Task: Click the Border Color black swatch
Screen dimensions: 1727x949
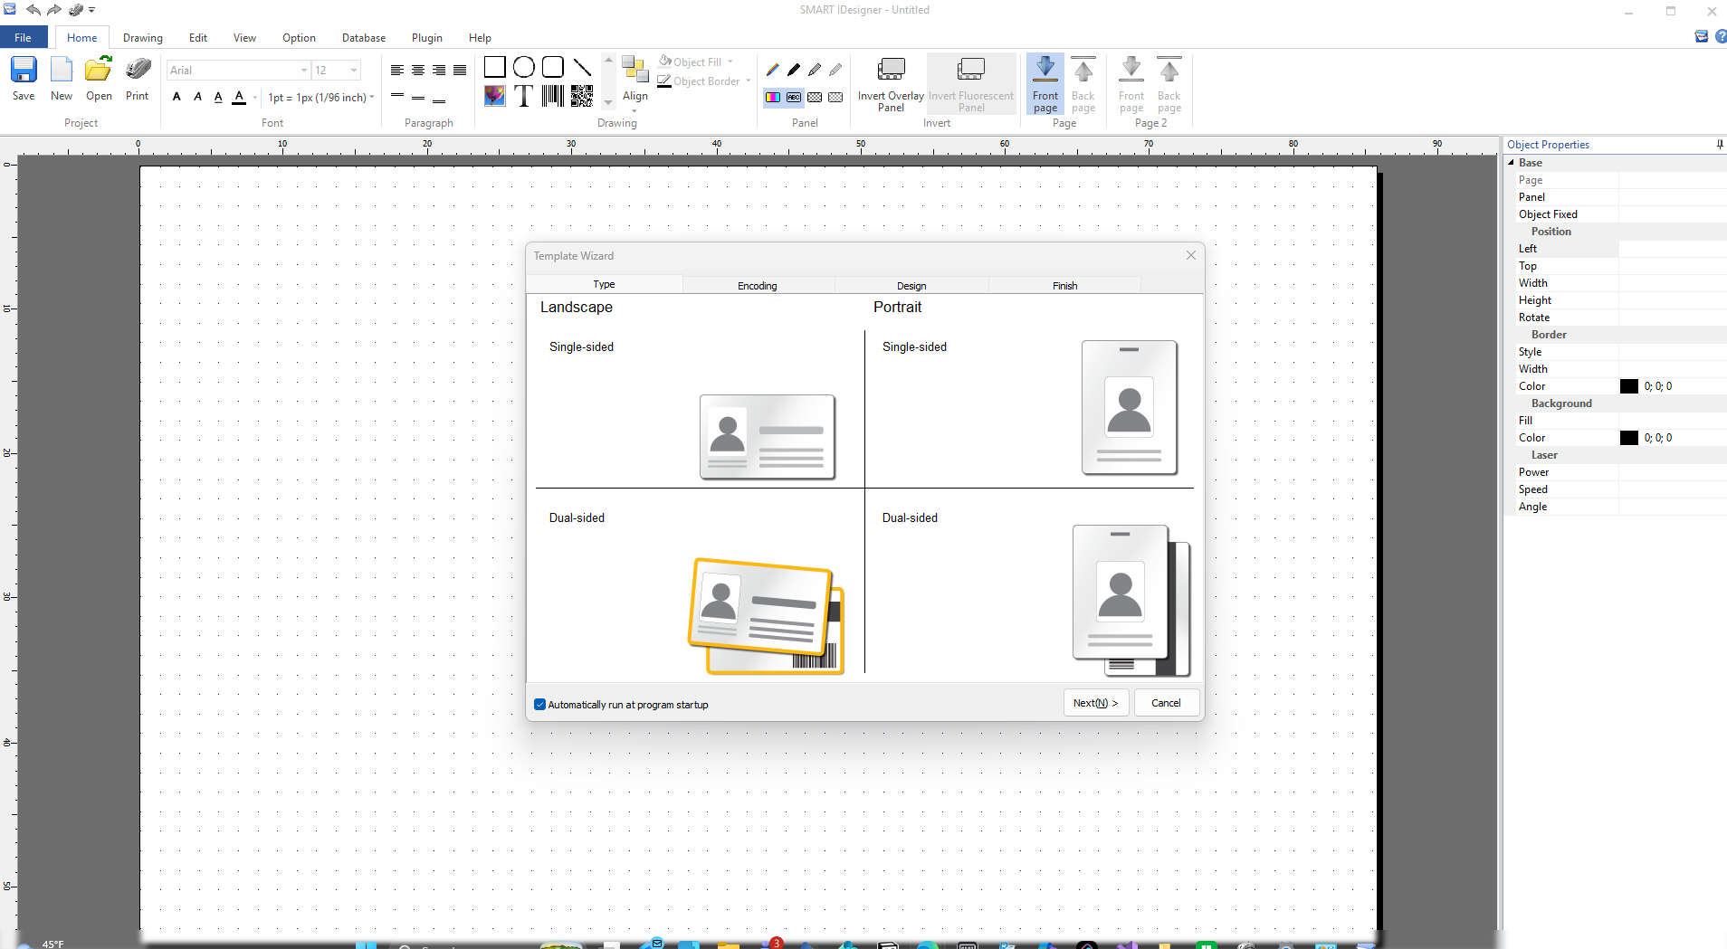Action: pos(1628,386)
